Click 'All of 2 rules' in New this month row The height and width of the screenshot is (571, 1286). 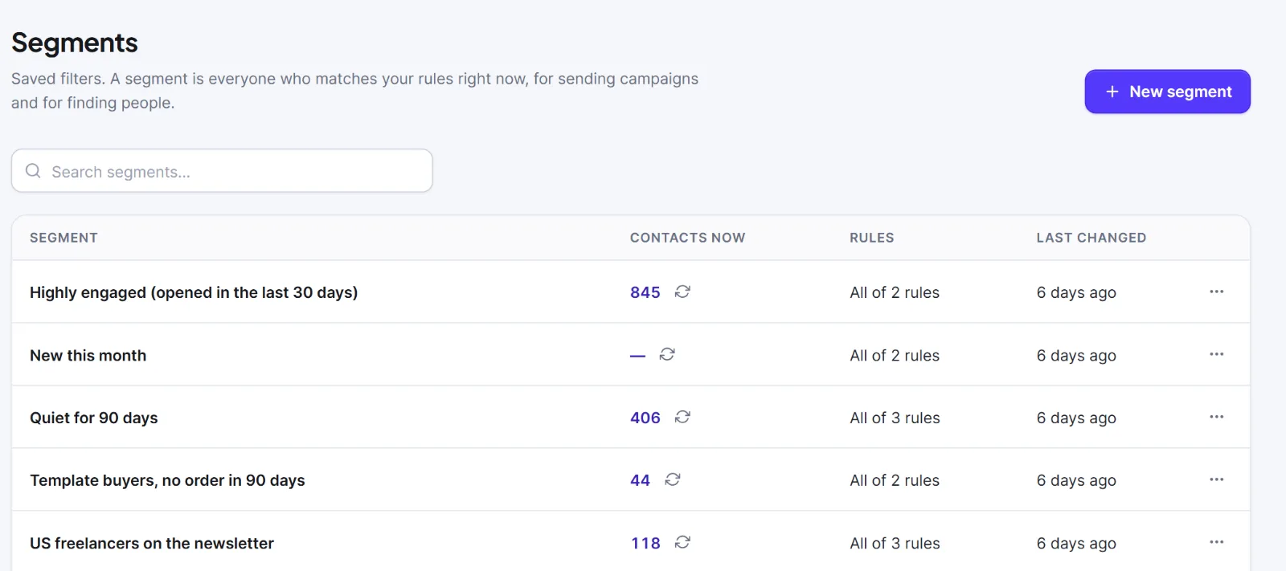pos(895,355)
